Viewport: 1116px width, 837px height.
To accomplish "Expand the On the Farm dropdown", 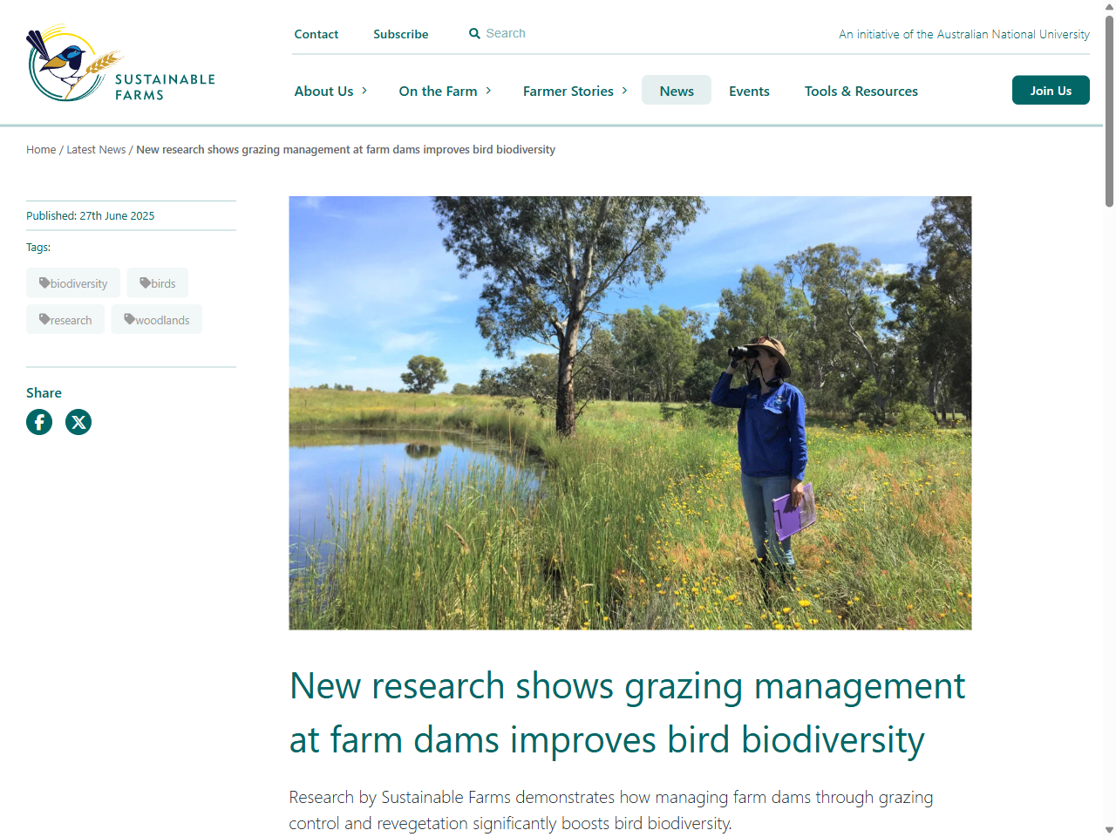I will [445, 91].
